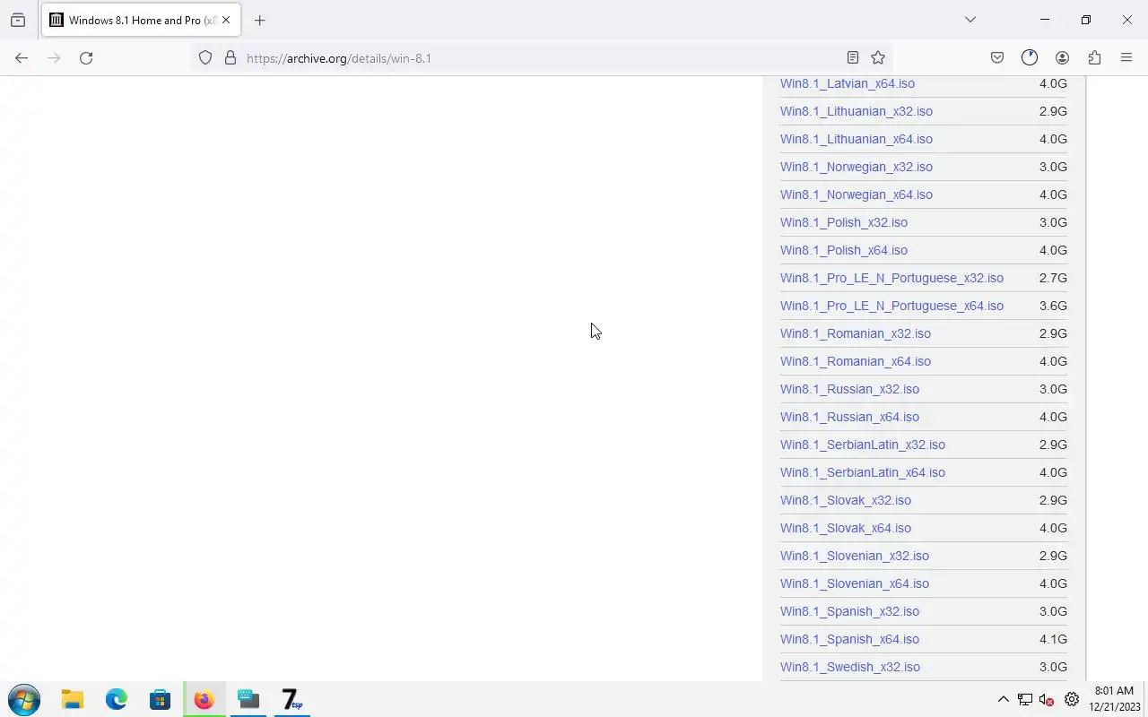
Task: Open the 7 app in taskbar
Action: tap(292, 699)
